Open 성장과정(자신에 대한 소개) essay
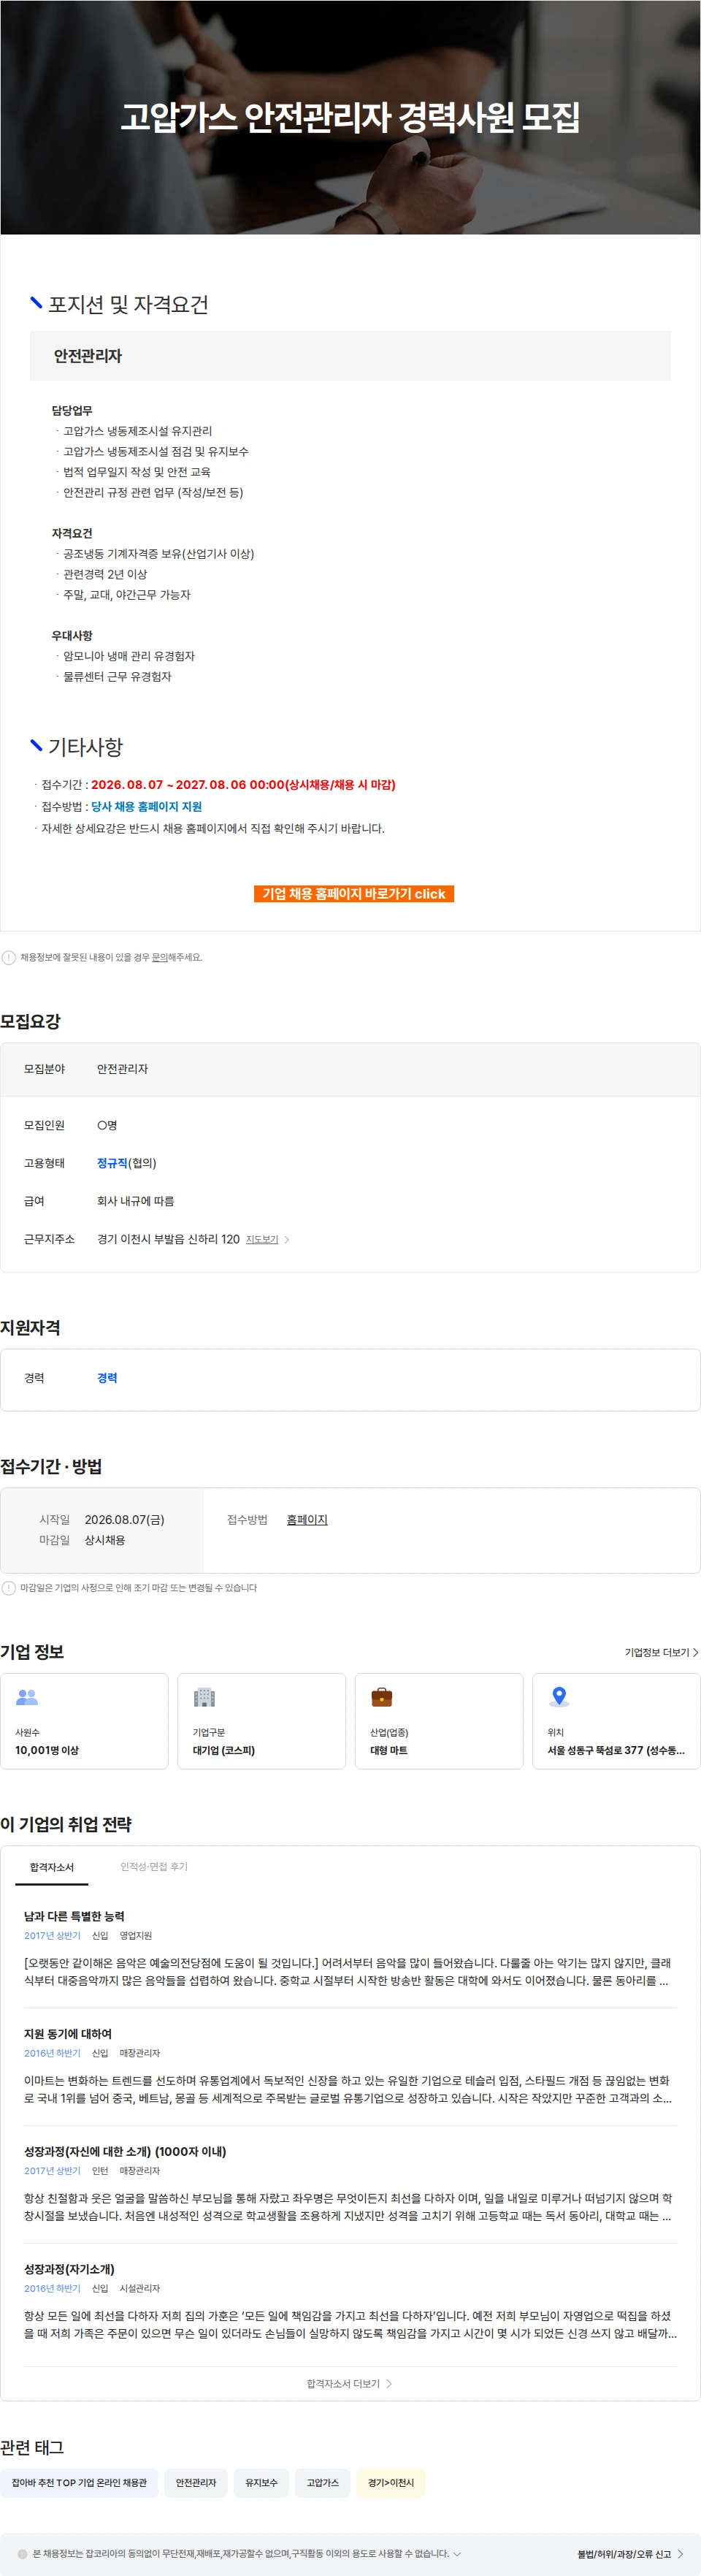Image resolution: width=701 pixels, height=2576 pixels. 125,2151
